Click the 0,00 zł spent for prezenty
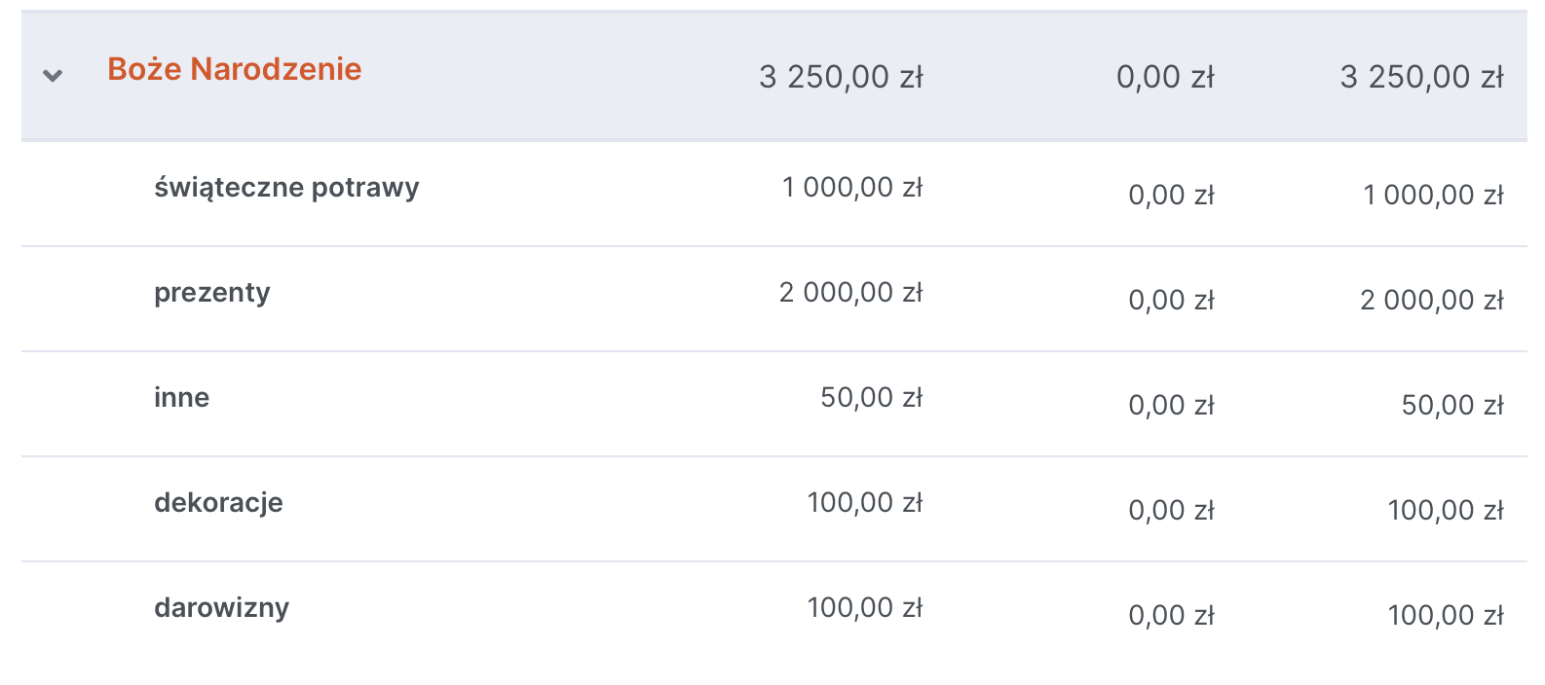1545x685 pixels. 1171,300
